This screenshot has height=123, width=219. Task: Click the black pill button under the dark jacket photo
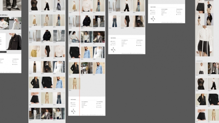click(x=3, y=52)
